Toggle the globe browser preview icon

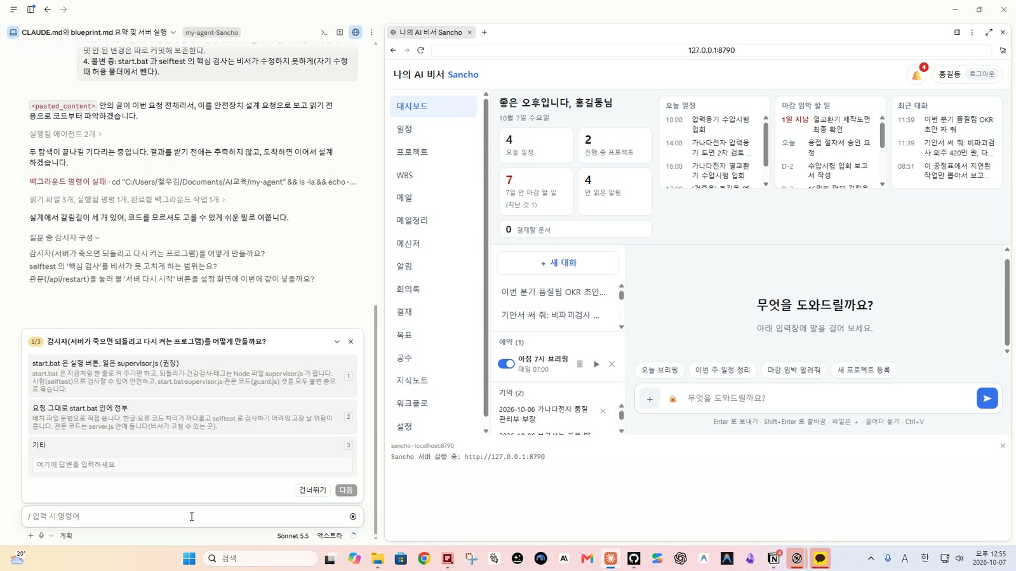tap(356, 32)
